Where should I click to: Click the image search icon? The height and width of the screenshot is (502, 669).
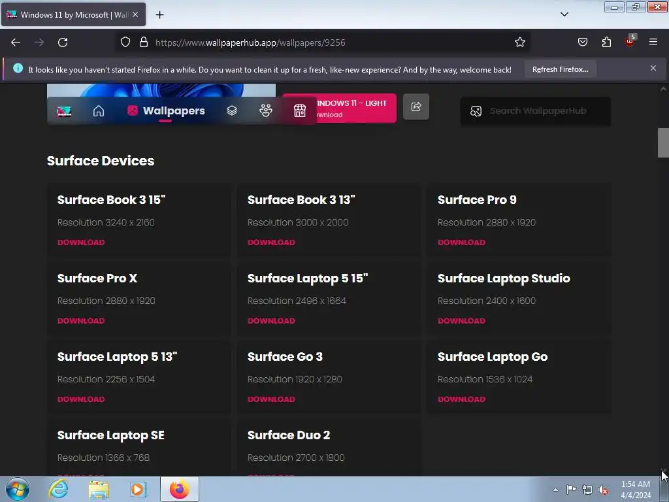coord(476,111)
